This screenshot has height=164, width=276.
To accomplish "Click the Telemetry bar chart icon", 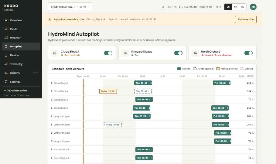I will [x=6, y=64].
